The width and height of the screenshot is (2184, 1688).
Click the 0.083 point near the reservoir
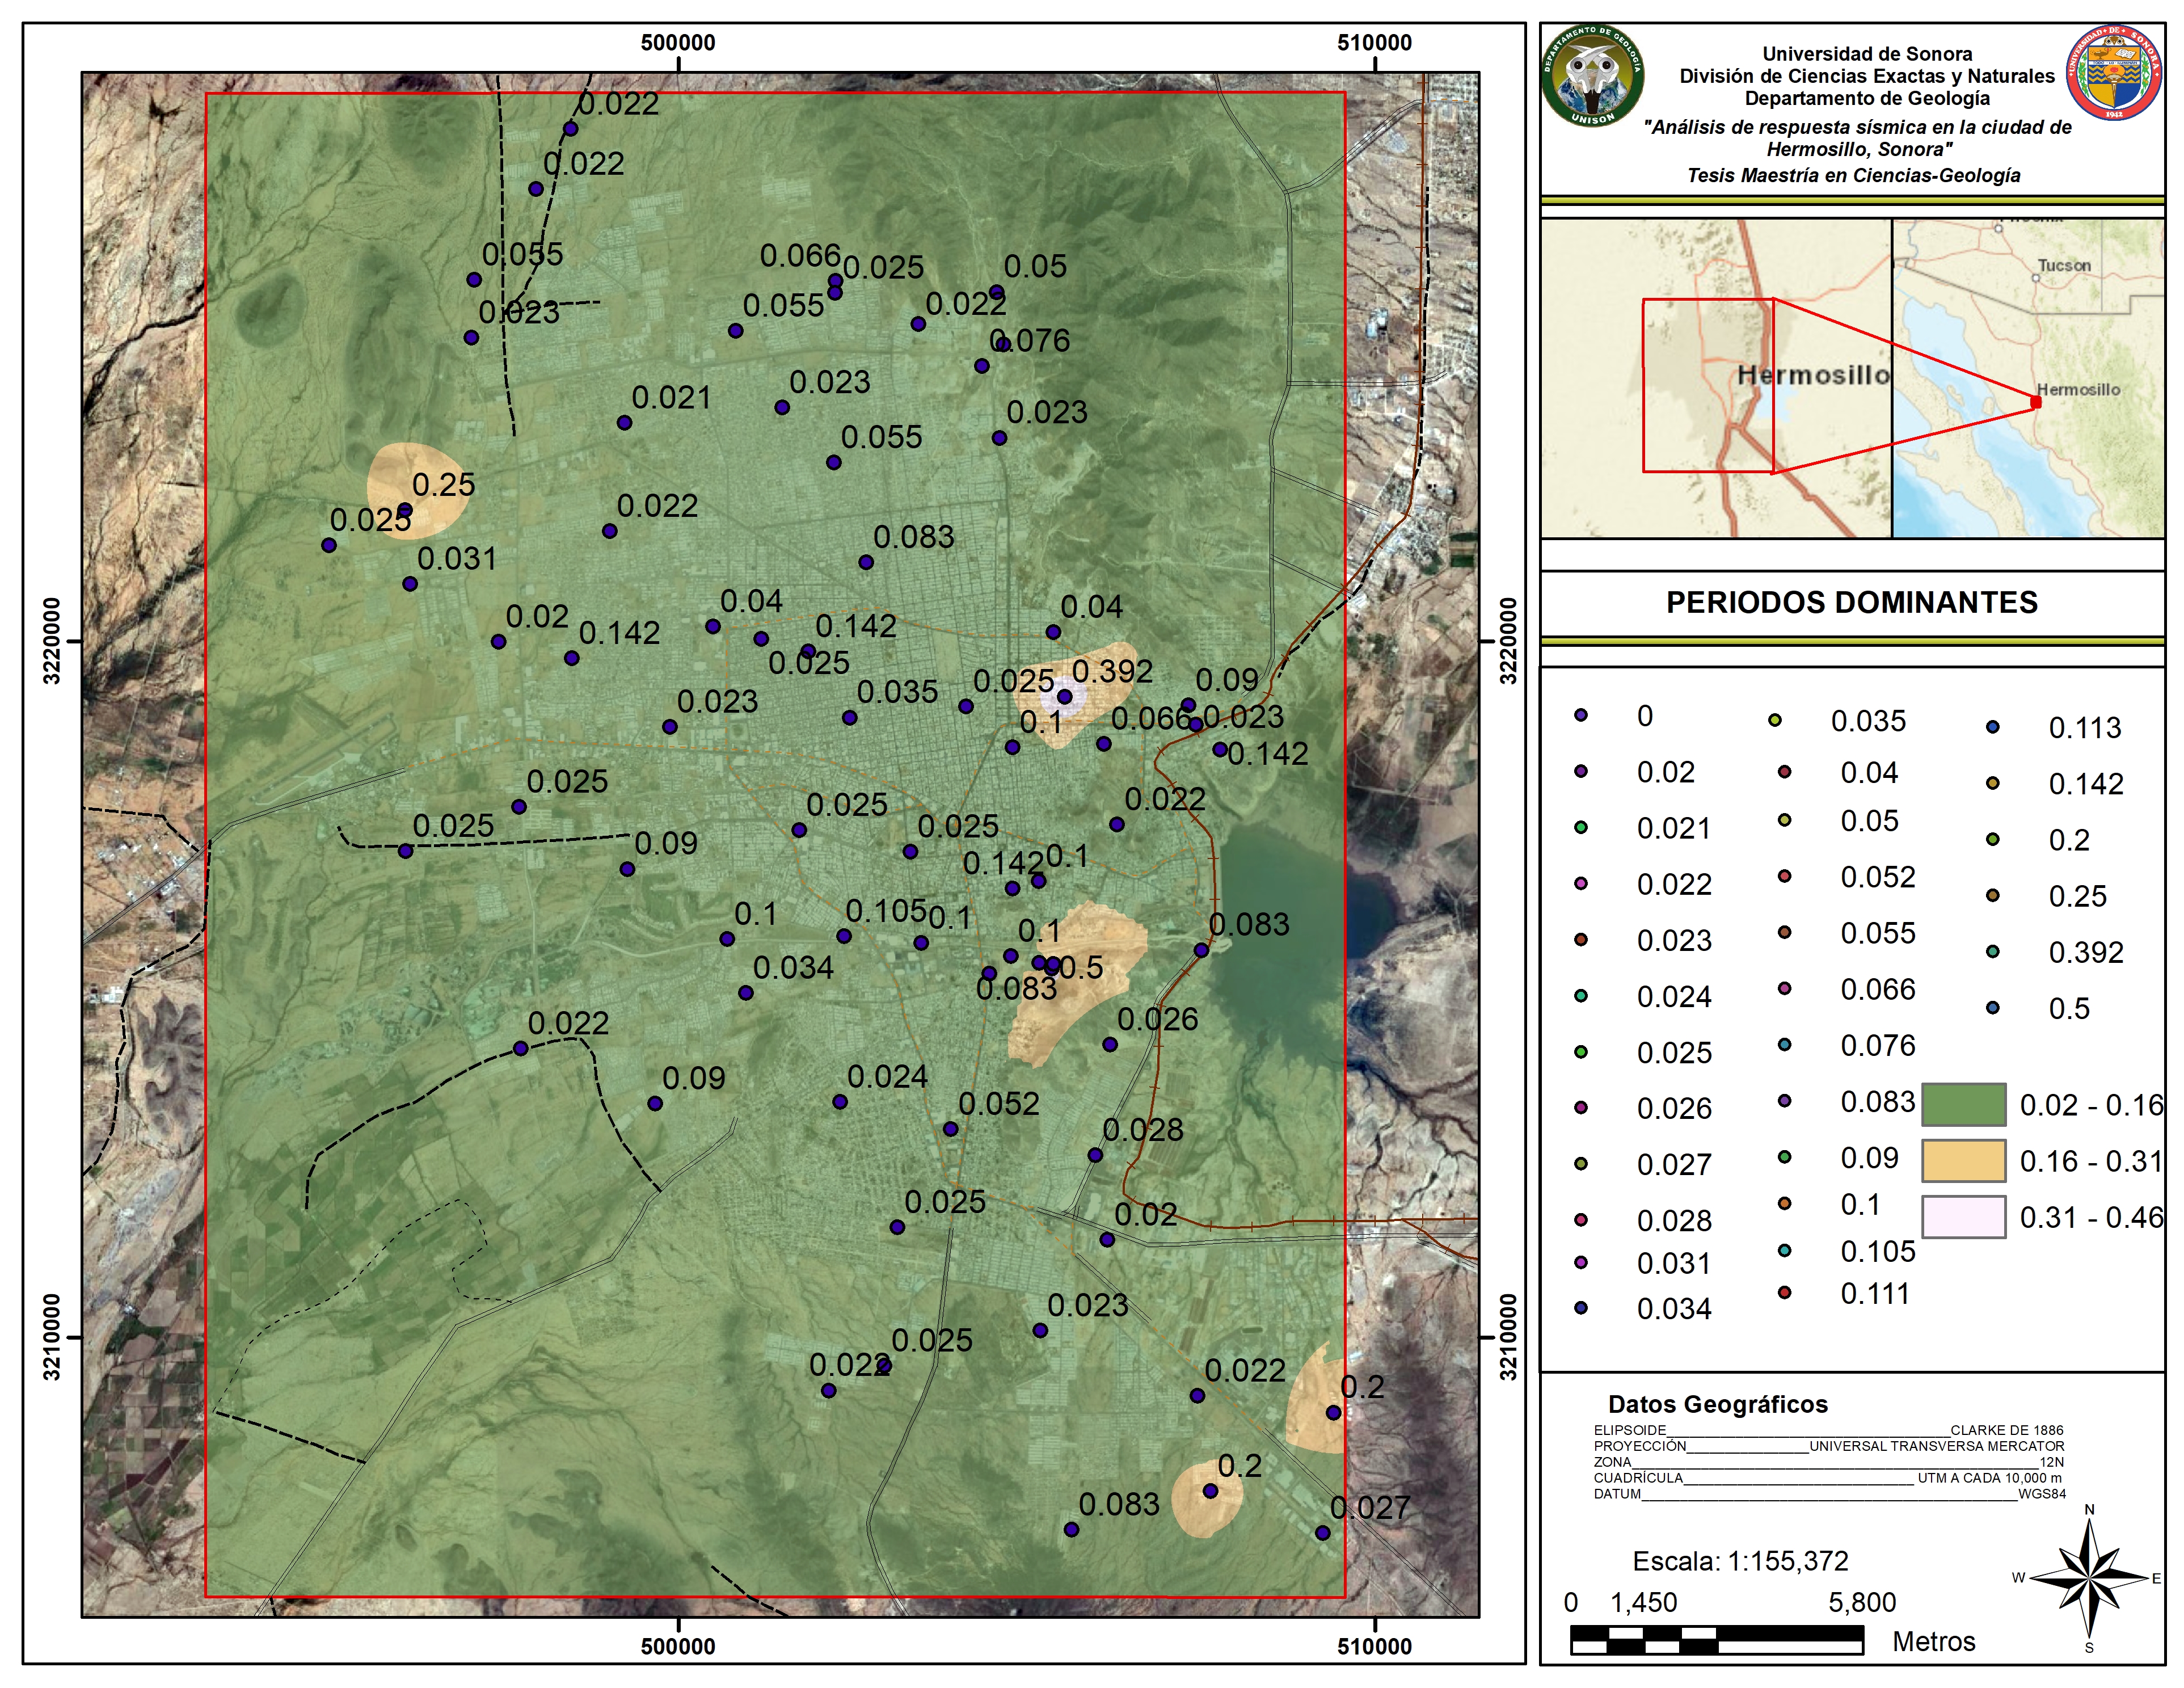click(1202, 950)
